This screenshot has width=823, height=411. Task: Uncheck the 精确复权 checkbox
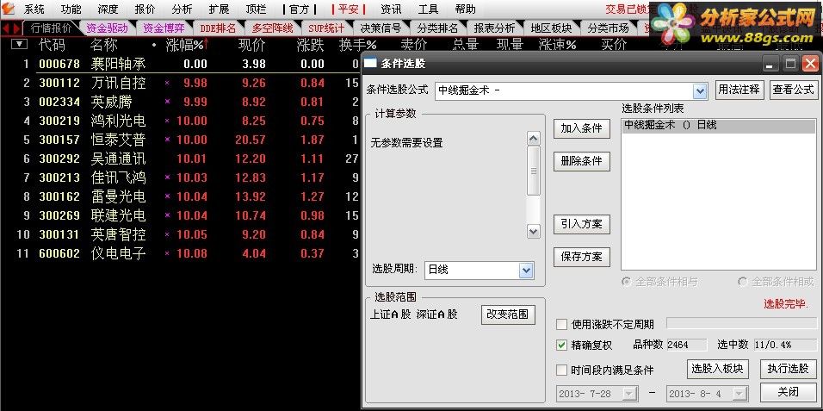tap(561, 346)
